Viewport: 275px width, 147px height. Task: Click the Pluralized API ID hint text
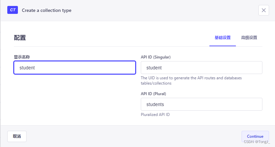[x=155, y=115]
